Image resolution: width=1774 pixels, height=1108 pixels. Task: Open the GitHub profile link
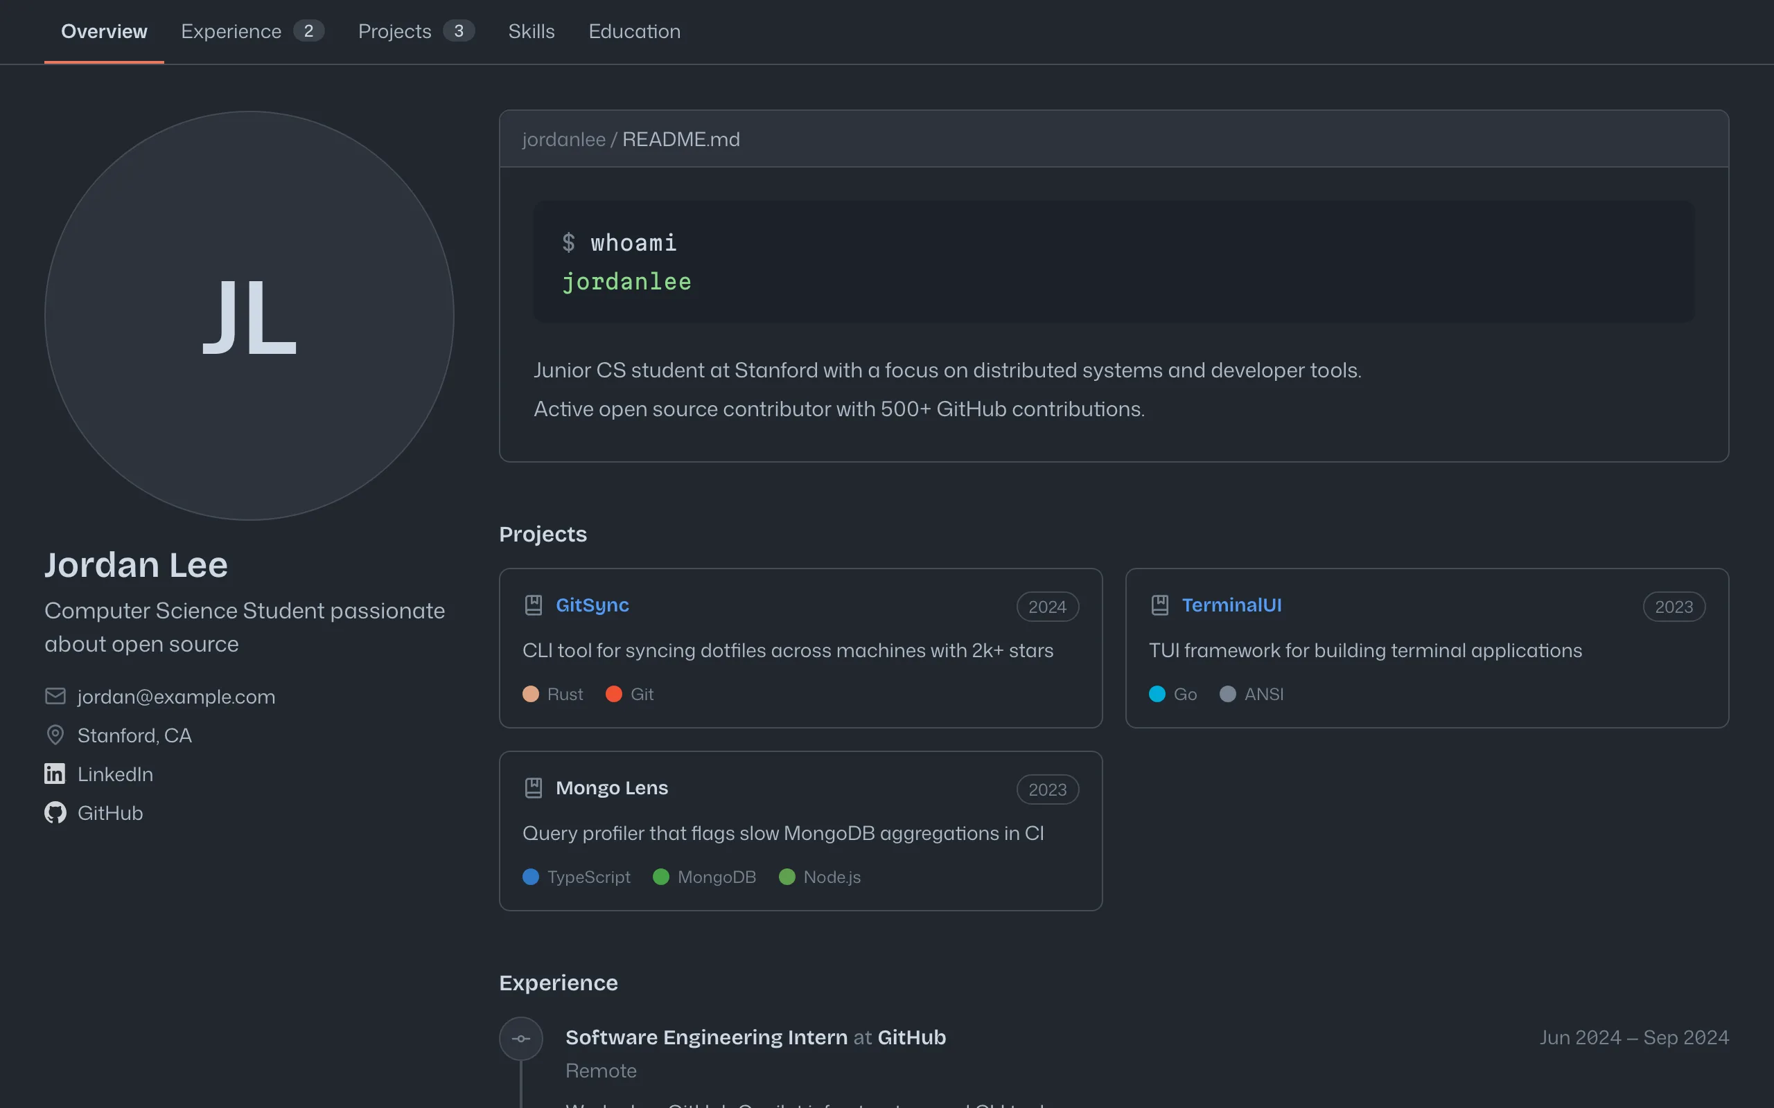(x=110, y=813)
